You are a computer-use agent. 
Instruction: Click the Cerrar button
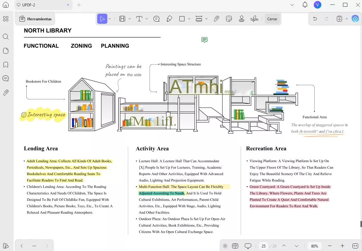[272, 19]
